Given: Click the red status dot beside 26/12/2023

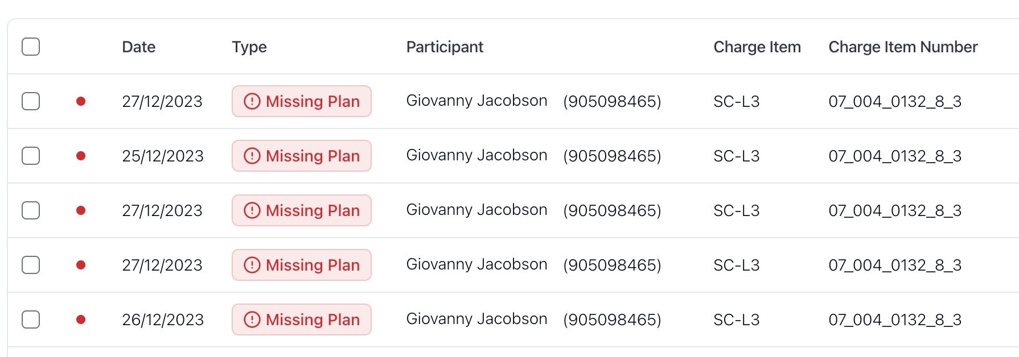Looking at the screenshot, I should (x=81, y=319).
